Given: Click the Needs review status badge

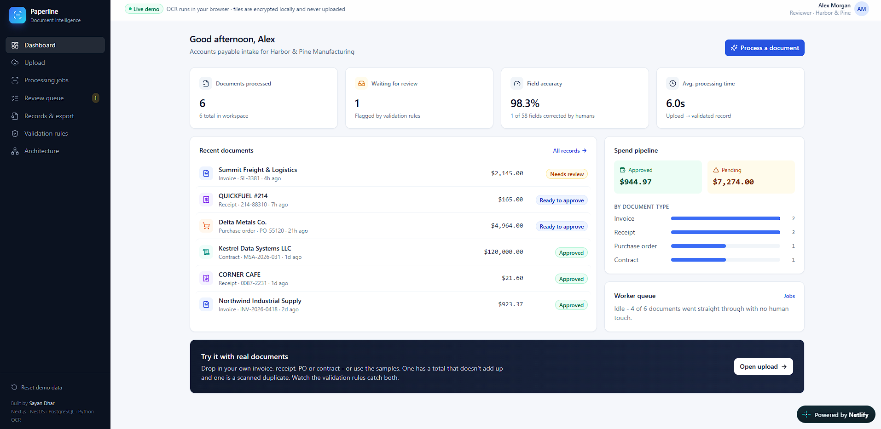Looking at the screenshot, I should (567, 174).
